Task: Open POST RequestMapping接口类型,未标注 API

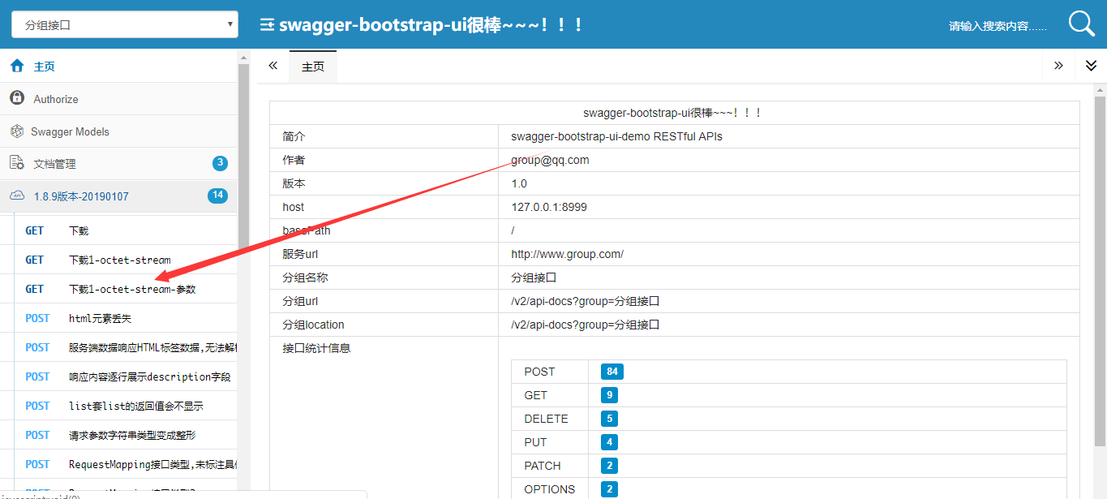Action: (118, 464)
